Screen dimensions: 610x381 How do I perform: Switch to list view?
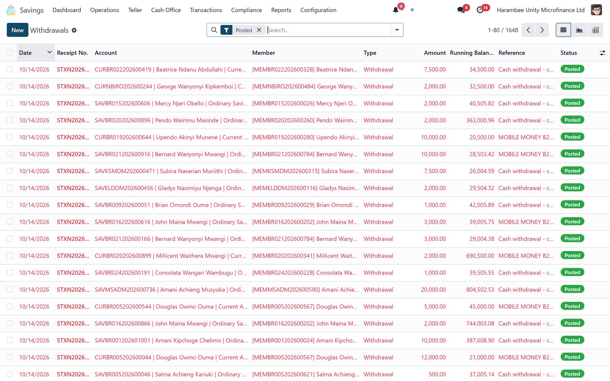[x=563, y=30]
